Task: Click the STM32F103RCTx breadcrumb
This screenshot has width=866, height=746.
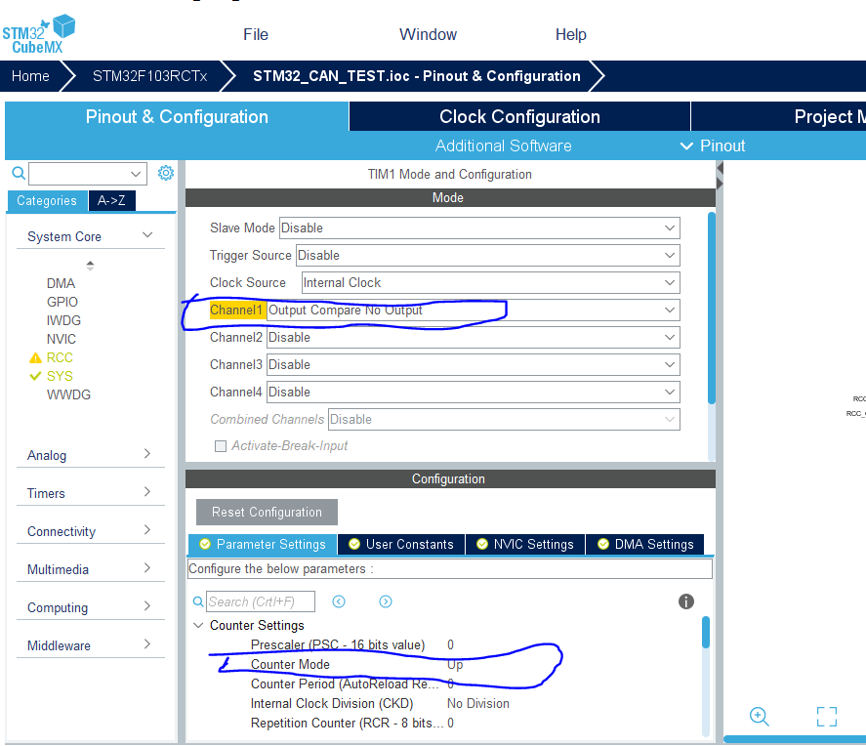Action: (x=149, y=76)
